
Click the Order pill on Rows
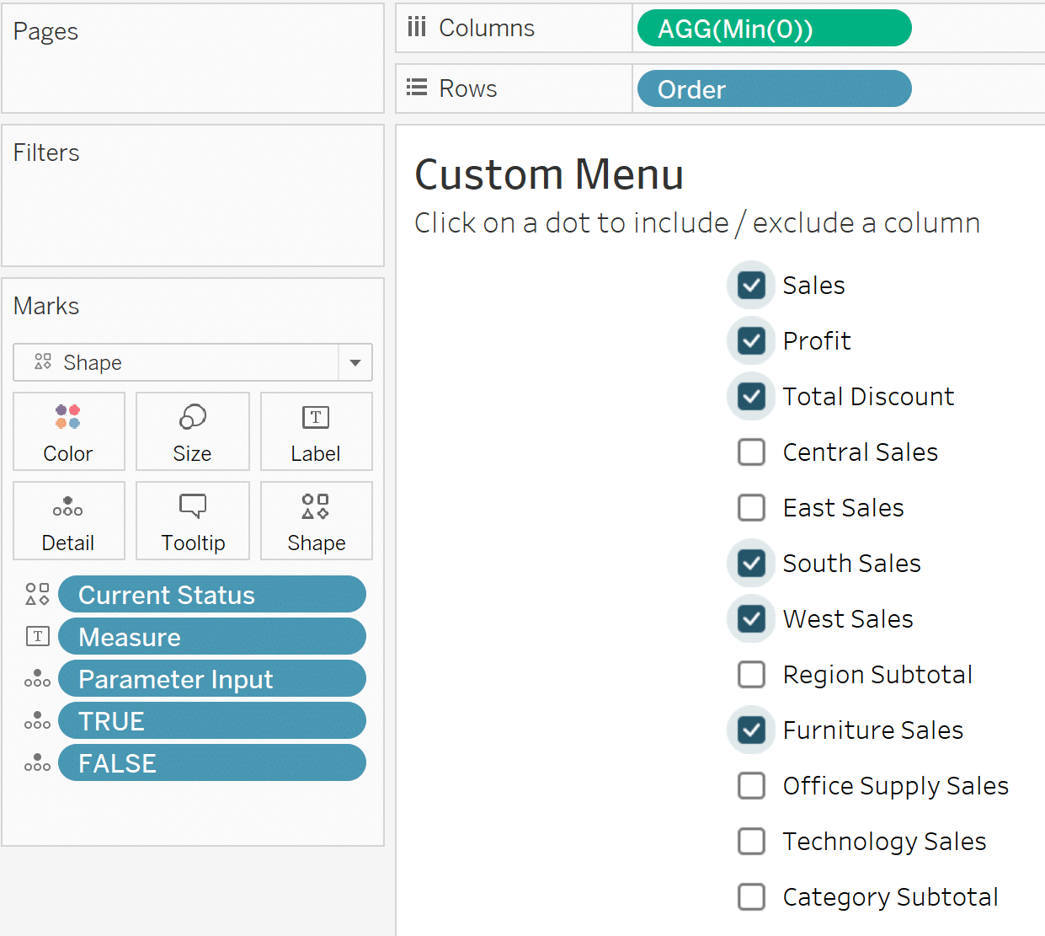point(774,89)
